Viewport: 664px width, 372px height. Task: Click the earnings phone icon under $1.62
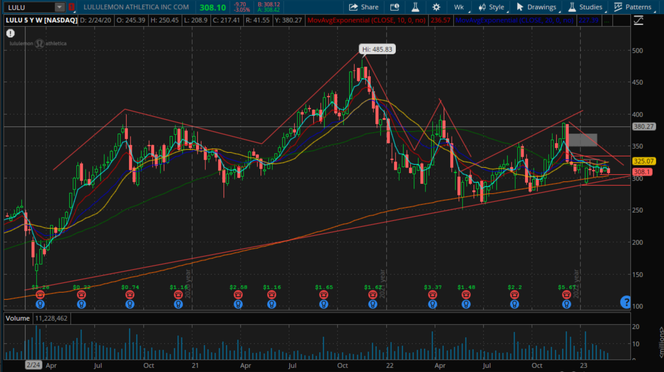372,295
